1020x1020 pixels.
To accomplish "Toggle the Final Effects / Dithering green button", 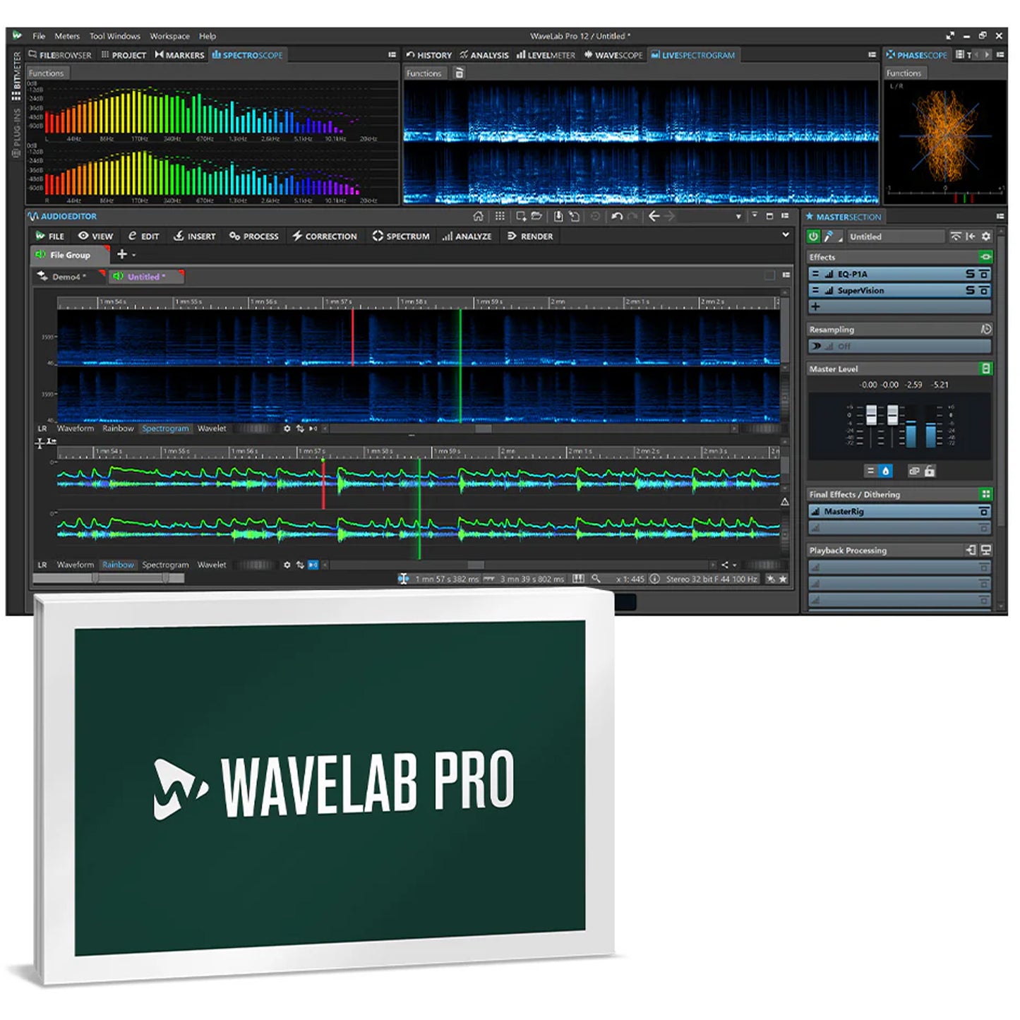I will 985,494.
